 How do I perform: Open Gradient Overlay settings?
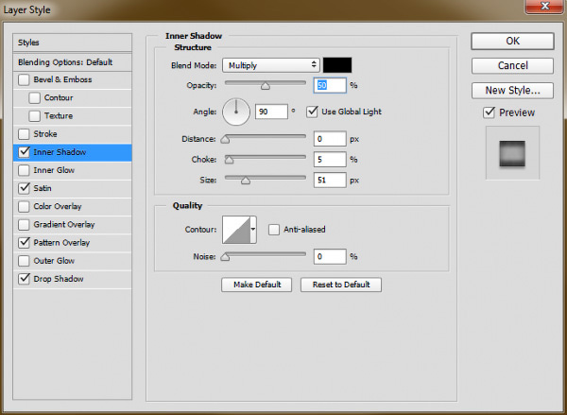[64, 224]
